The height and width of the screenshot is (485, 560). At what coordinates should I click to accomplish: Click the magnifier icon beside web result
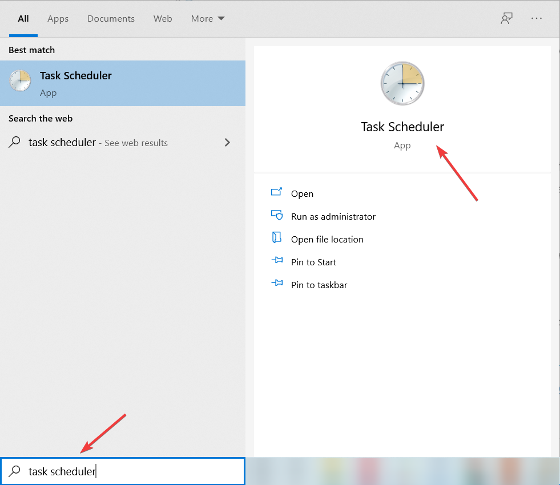pyautogui.click(x=14, y=142)
